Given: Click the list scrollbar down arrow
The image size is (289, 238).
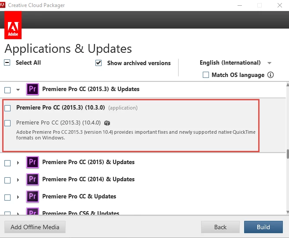Looking at the screenshot, I should (x=288, y=212).
